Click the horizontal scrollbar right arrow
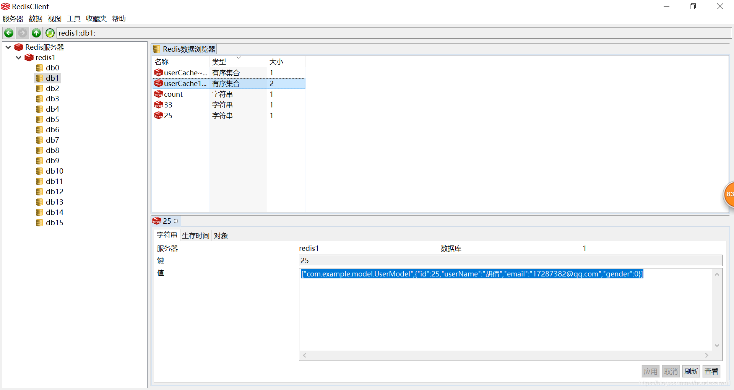Image resolution: width=734 pixels, height=390 pixels. pyautogui.click(x=706, y=355)
